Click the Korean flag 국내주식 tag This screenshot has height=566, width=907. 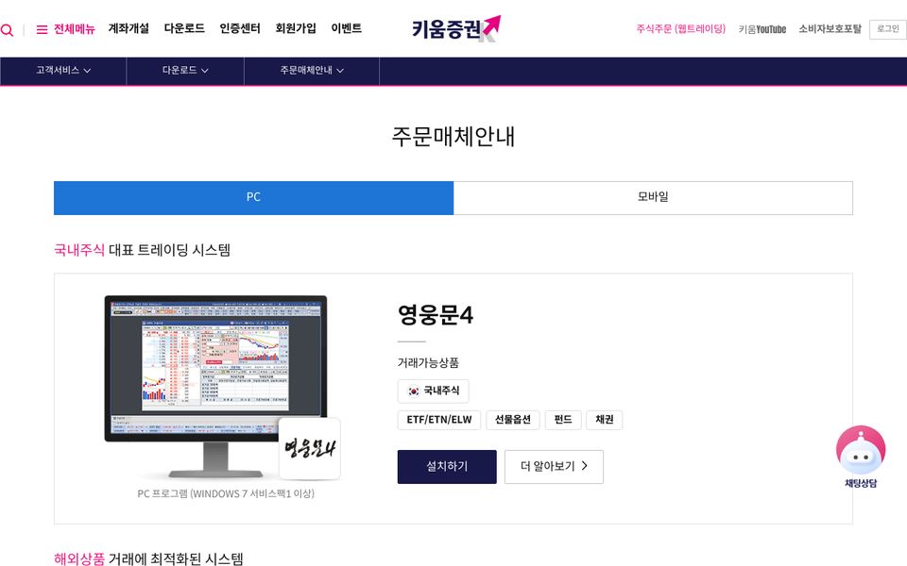[x=434, y=391]
